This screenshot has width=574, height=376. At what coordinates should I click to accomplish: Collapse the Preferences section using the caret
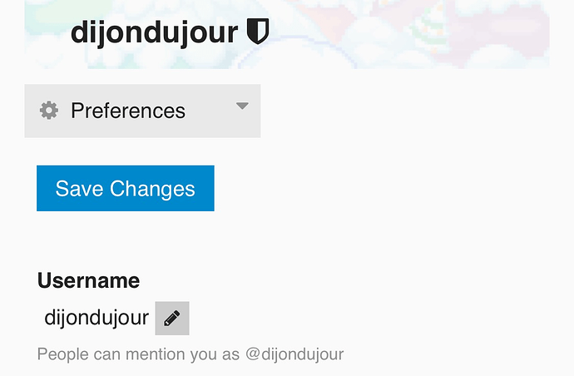click(242, 106)
